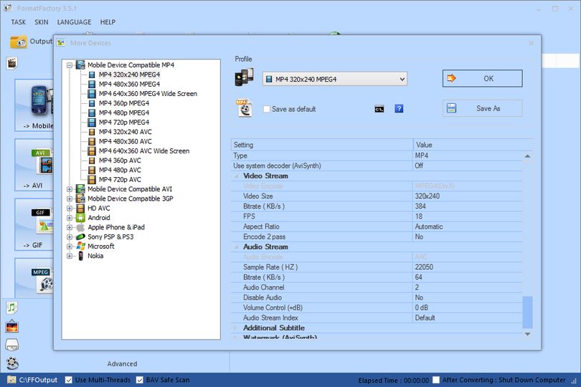Image resolution: width=581 pixels, height=387 pixels.
Task: Click the OK button
Action: point(483,79)
